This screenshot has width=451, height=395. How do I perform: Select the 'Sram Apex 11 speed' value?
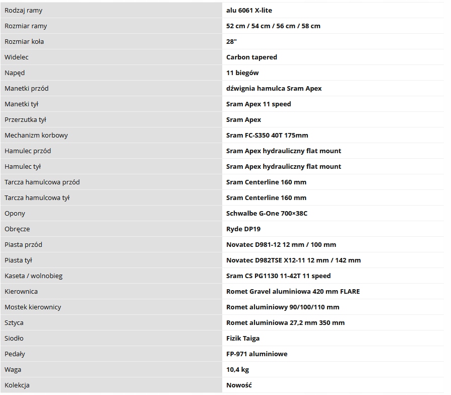click(259, 104)
